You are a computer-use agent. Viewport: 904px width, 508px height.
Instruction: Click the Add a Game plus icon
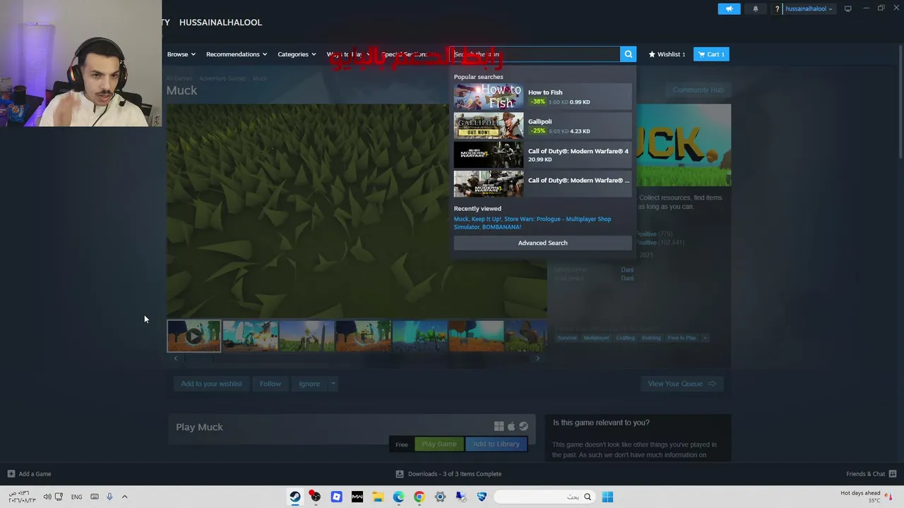11,474
